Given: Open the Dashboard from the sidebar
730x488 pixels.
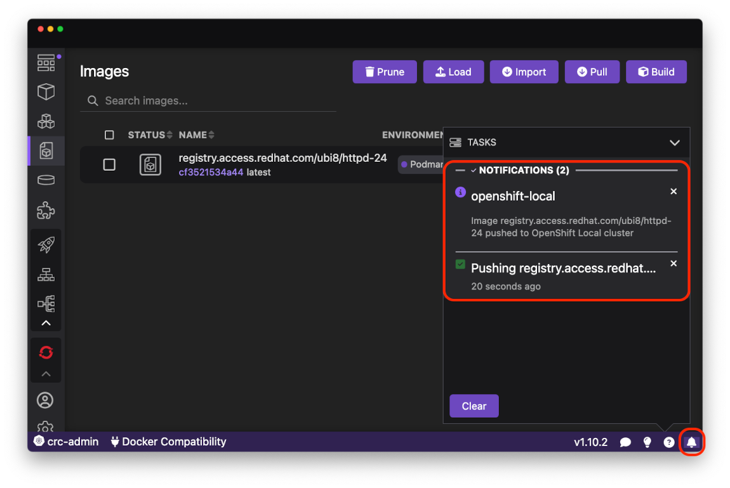Looking at the screenshot, I should pyautogui.click(x=46, y=62).
